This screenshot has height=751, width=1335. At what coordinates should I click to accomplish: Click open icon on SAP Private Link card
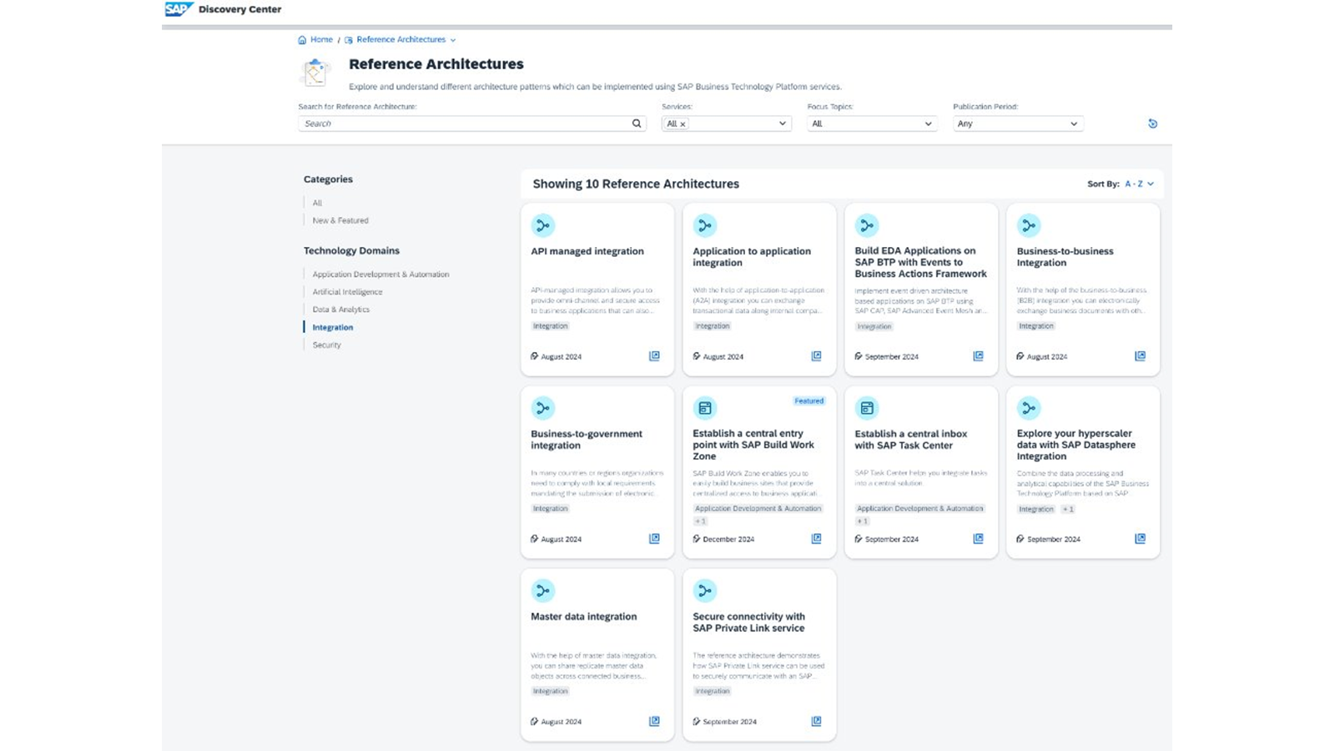(816, 722)
